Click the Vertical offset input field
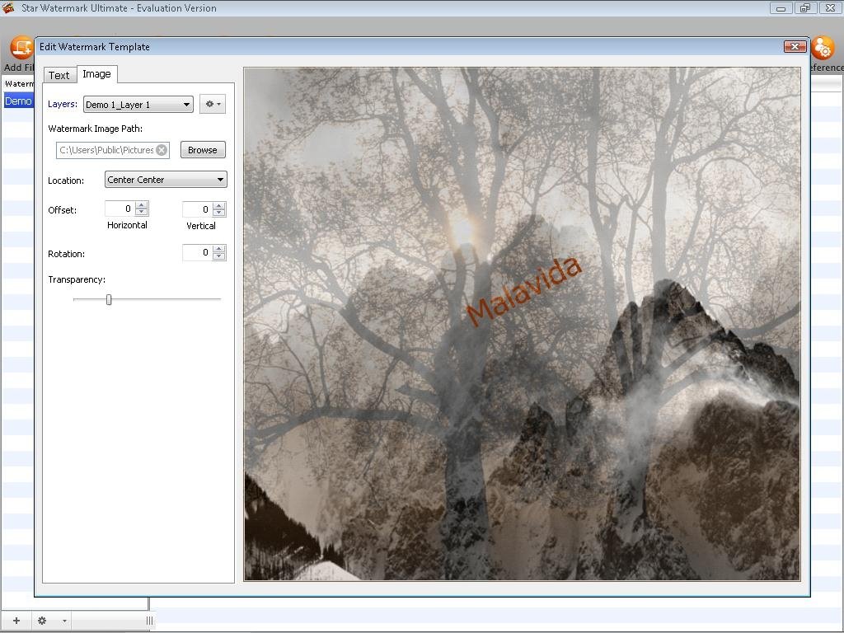Screen dimensions: 844x633 coord(198,209)
